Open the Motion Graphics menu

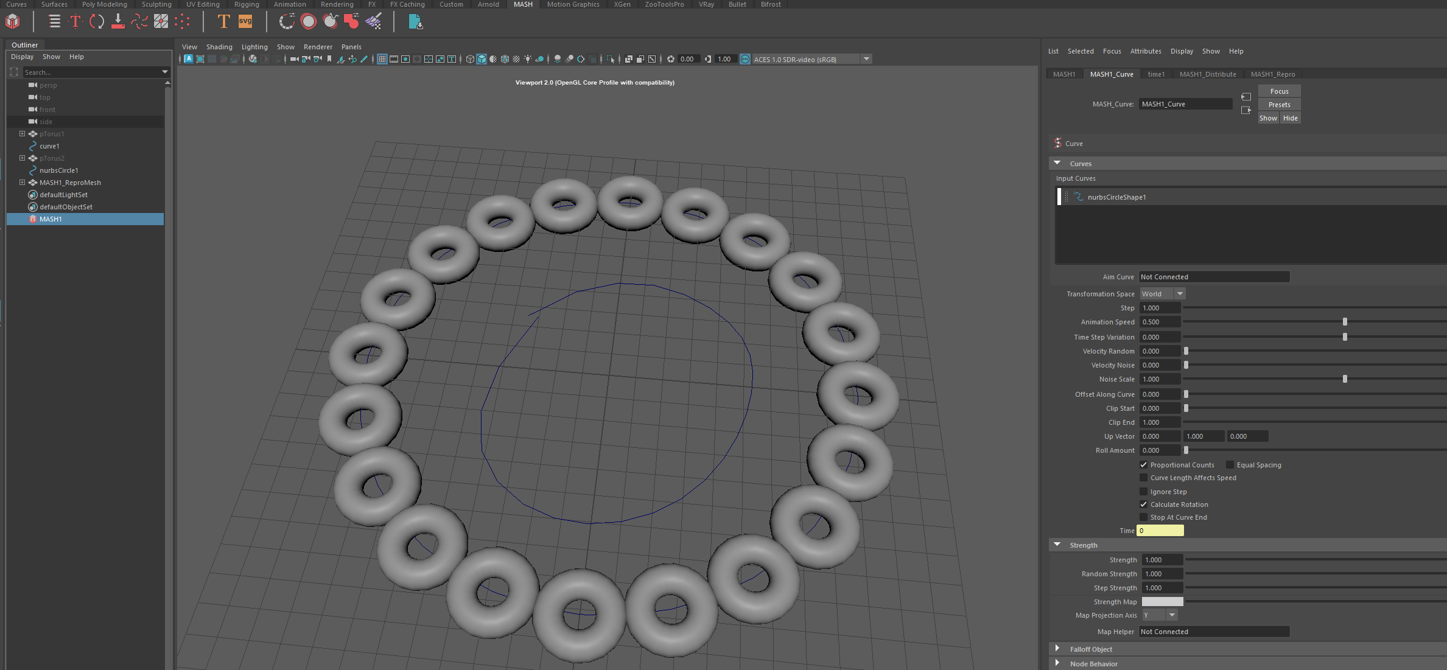[572, 4]
